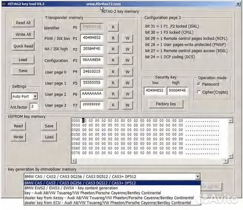
Task: Click P2 field containing 20584F4E
Action: click(92, 49)
